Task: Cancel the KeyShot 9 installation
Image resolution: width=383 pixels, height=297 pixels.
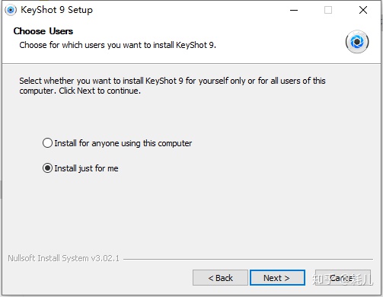Action: pos(343,278)
